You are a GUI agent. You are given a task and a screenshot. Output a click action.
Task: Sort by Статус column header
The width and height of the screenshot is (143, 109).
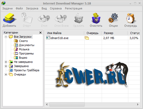coord(134,33)
